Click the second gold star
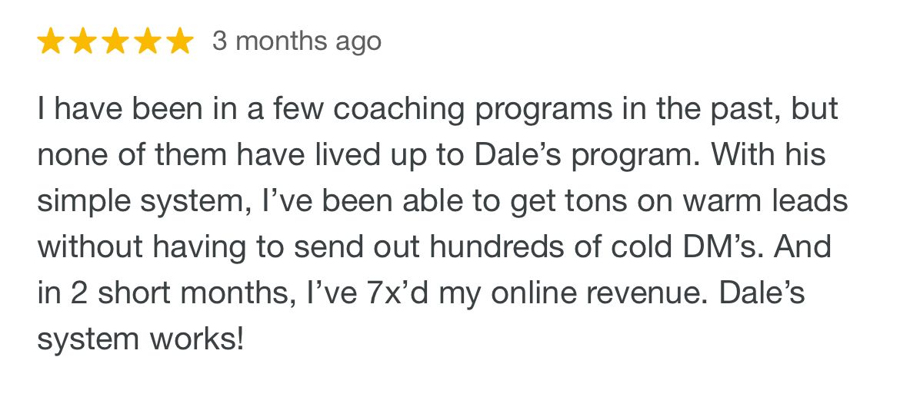The width and height of the screenshot is (900, 410). [x=83, y=41]
